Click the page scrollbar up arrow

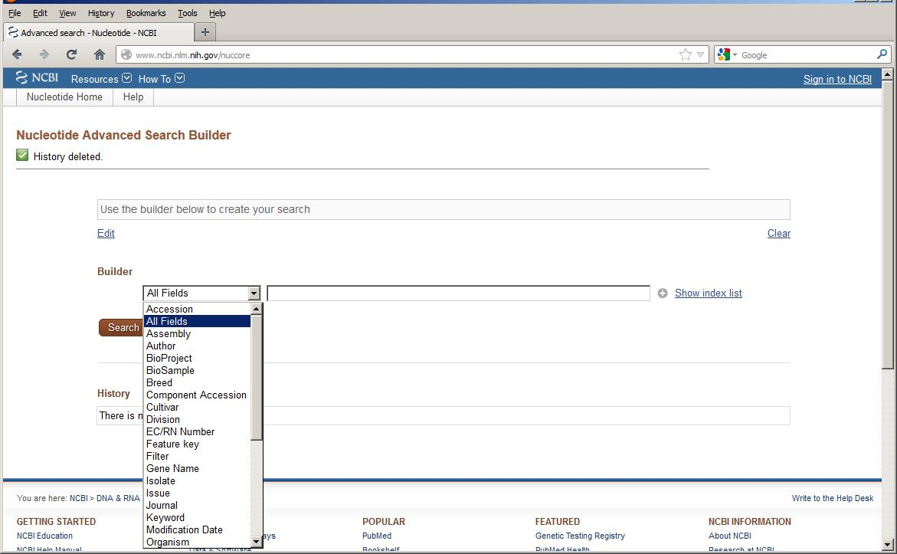pyautogui.click(x=887, y=74)
